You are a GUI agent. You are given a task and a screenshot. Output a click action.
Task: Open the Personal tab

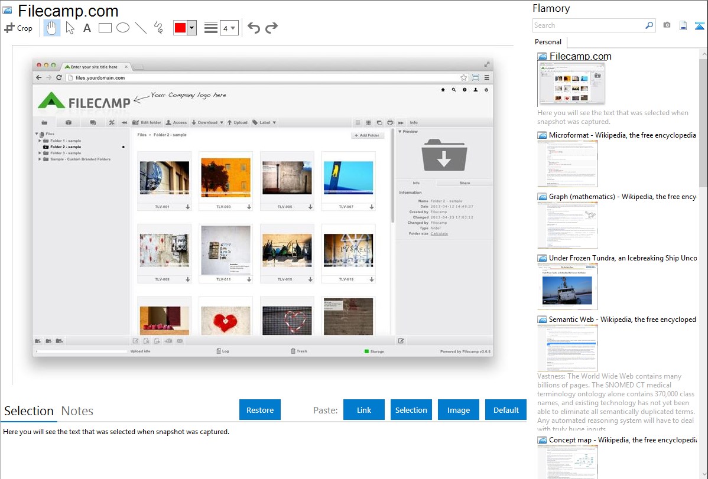coord(548,42)
